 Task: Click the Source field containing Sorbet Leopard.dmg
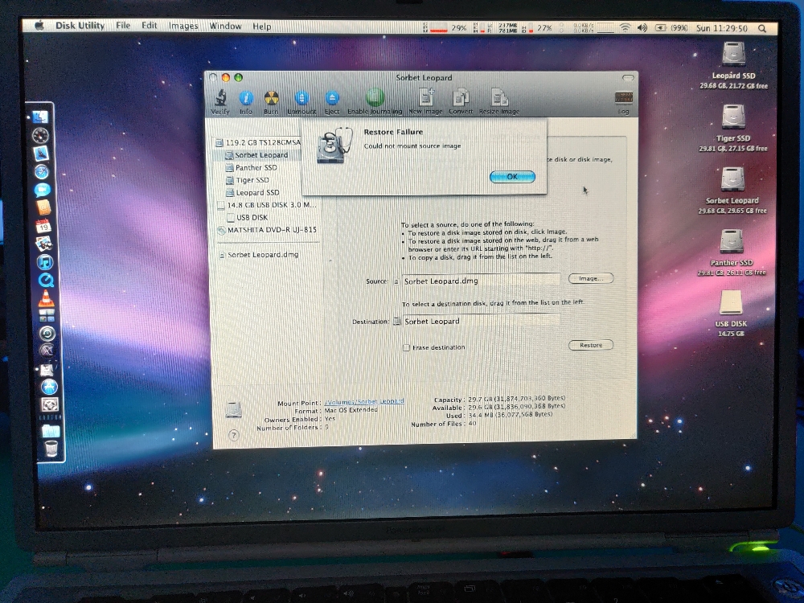tap(481, 281)
